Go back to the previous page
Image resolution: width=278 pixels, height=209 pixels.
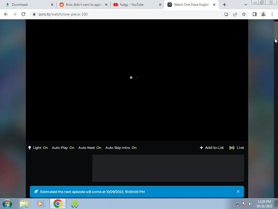point(6,14)
